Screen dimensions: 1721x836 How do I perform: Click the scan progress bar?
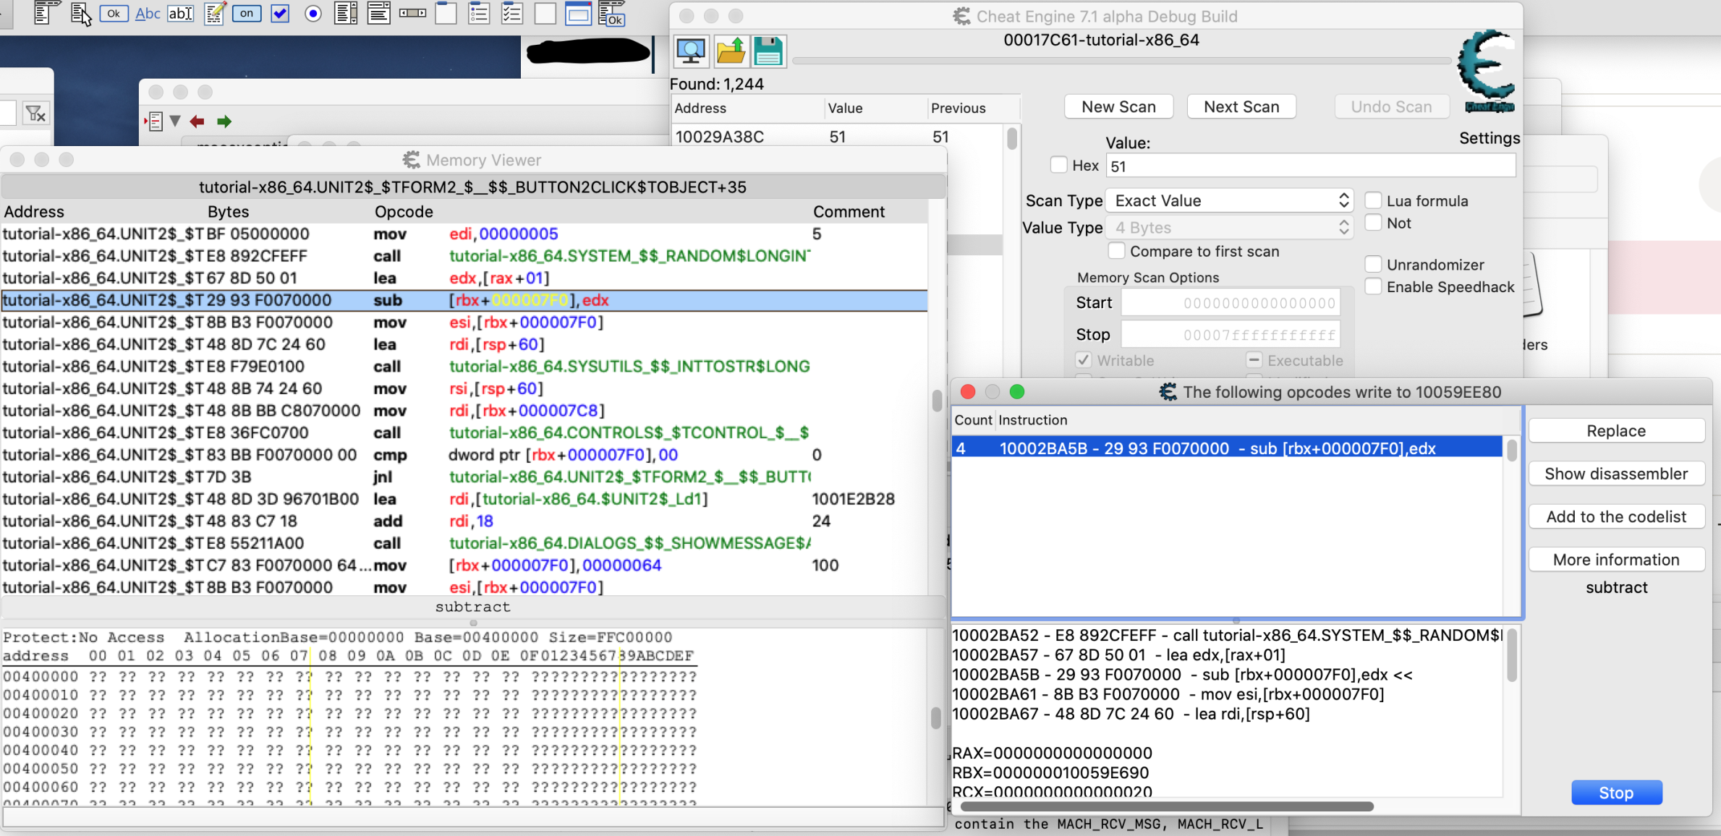tap(1123, 61)
